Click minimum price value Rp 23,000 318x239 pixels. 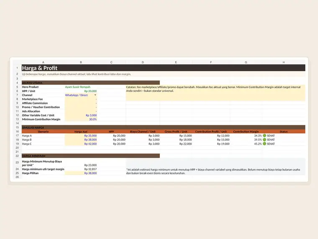pos(90,165)
